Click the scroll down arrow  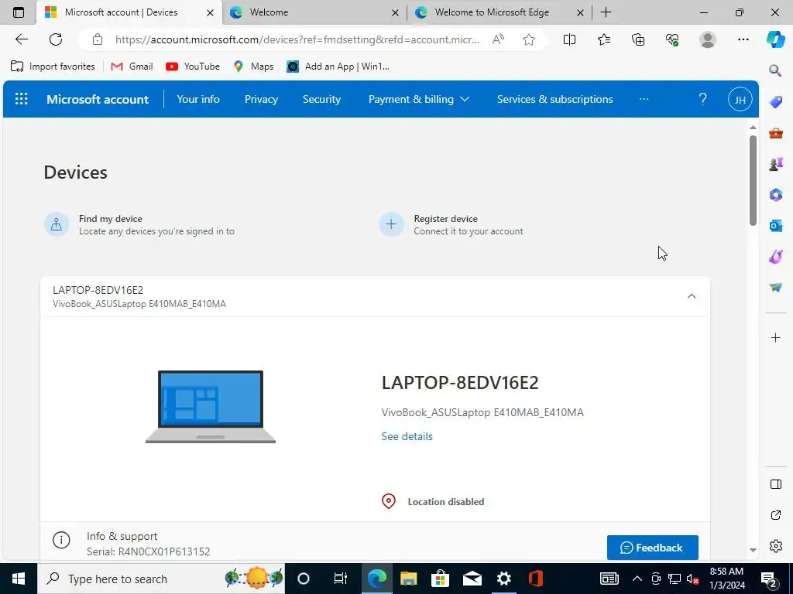753,550
